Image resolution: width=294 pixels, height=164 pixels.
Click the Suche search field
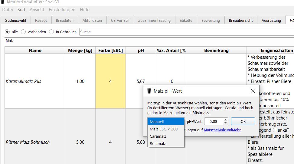pyautogui.click(x=186, y=32)
